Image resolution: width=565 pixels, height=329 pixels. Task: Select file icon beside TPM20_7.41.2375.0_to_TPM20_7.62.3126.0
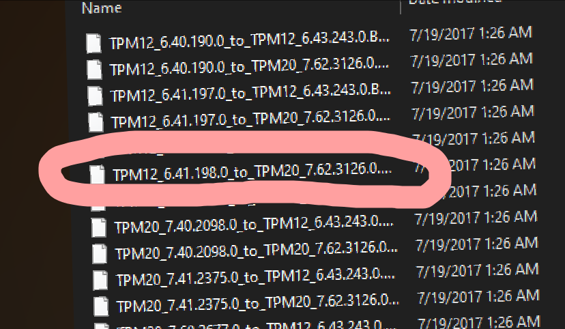101,306
